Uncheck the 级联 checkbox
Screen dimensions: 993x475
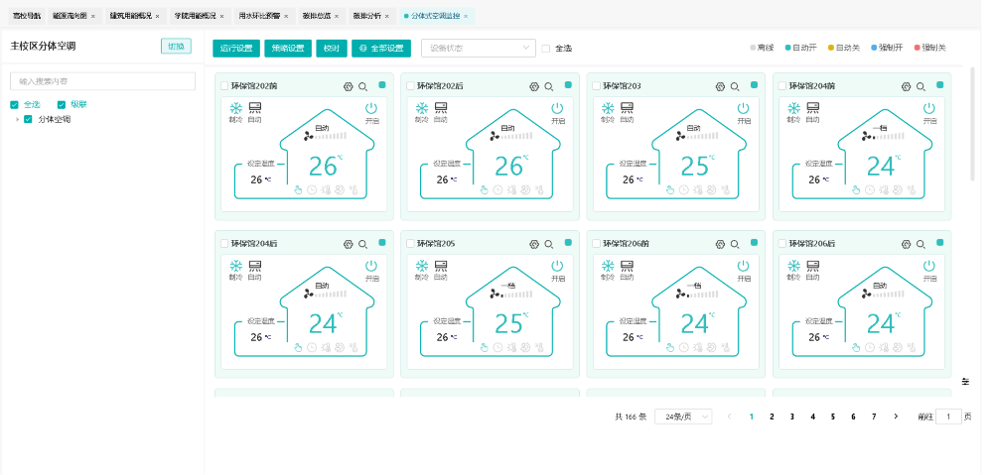tap(62, 105)
